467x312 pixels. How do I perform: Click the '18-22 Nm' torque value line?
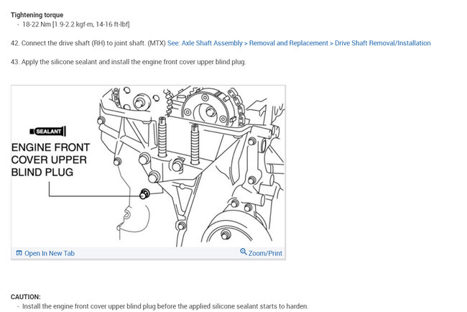click(x=76, y=24)
